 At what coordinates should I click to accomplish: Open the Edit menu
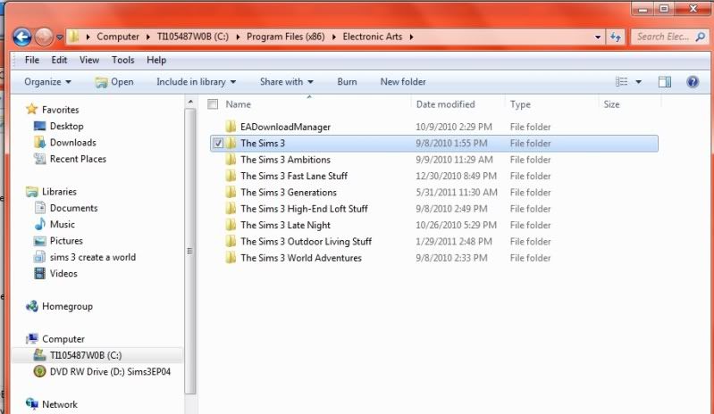(59, 60)
